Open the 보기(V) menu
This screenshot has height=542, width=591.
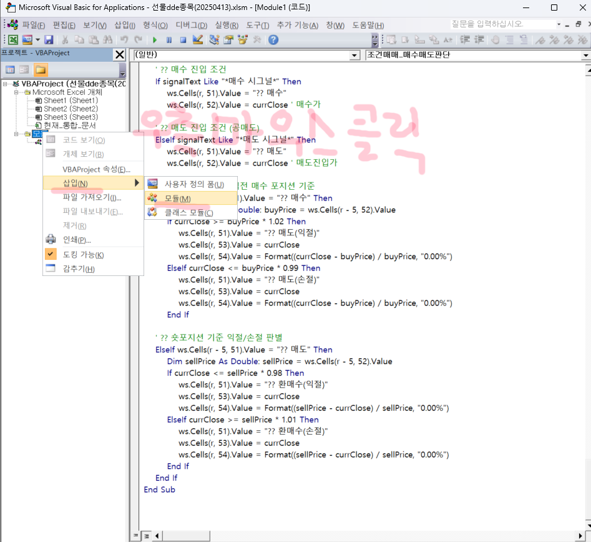point(95,25)
